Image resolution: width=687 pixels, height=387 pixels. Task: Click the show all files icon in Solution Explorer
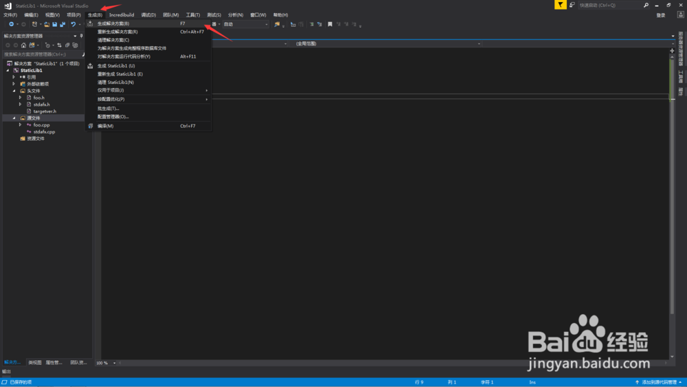coord(75,45)
